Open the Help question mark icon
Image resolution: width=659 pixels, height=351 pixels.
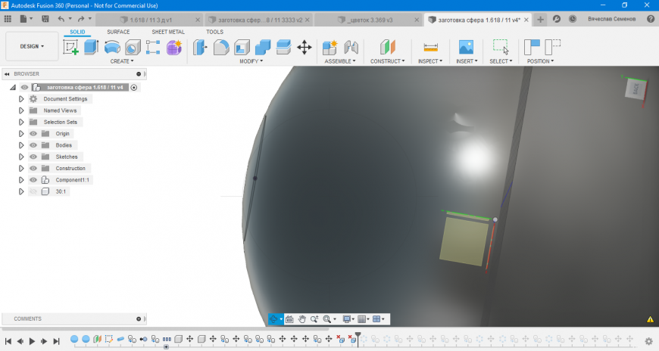coord(651,19)
